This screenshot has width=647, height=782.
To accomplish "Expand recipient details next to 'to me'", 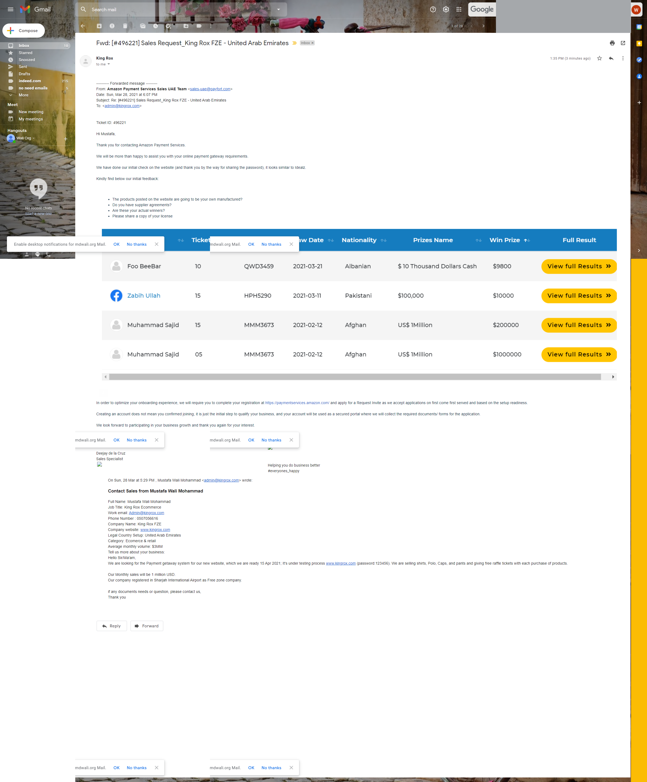I will click(109, 64).
